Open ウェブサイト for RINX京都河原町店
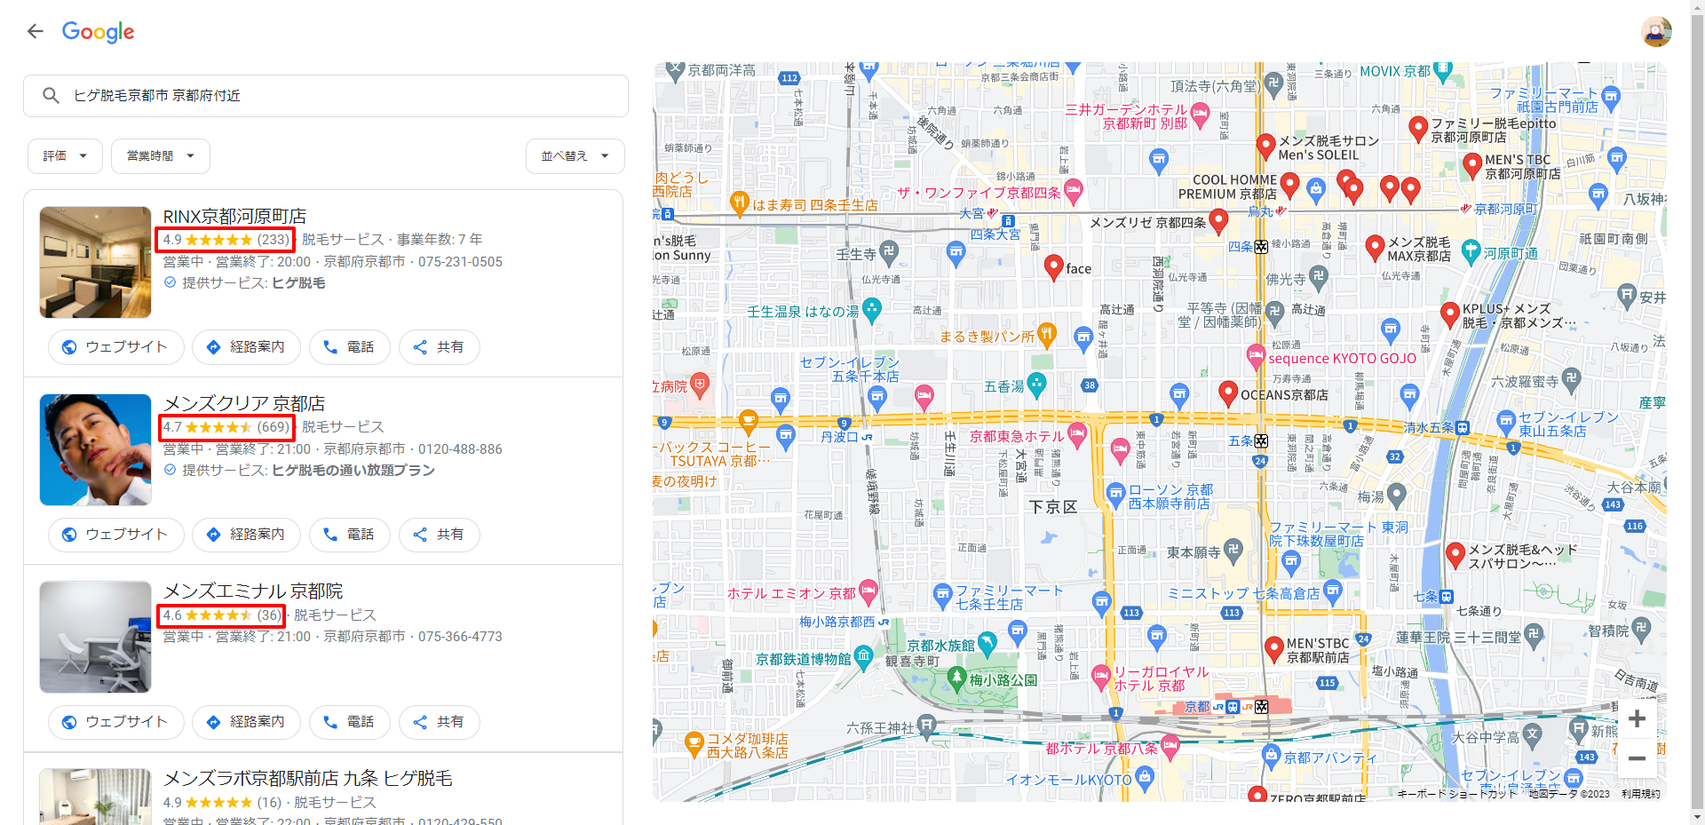The height and width of the screenshot is (825, 1705). coord(115,346)
